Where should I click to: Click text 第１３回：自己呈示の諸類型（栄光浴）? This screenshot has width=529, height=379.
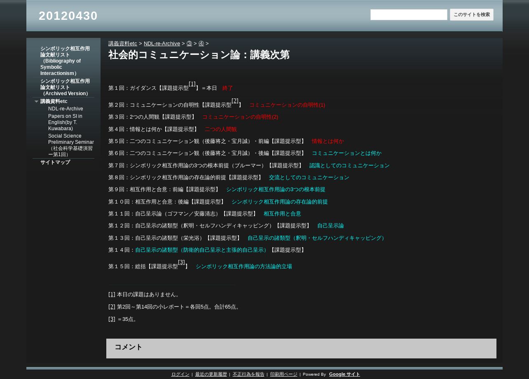tap(157, 238)
